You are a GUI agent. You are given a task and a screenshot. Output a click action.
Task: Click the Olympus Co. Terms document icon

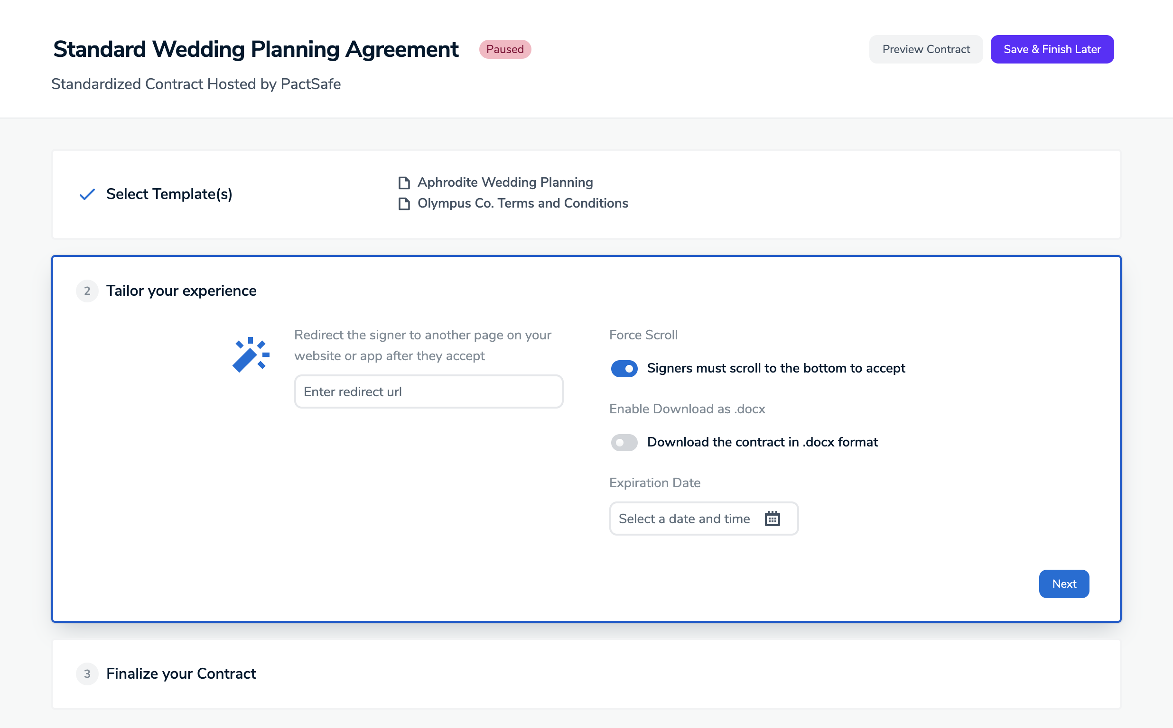click(x=404, y=204)
